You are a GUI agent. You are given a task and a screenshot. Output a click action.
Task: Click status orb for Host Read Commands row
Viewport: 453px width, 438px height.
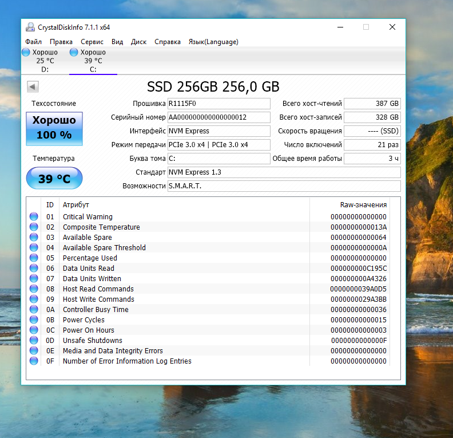coord(34,289)
